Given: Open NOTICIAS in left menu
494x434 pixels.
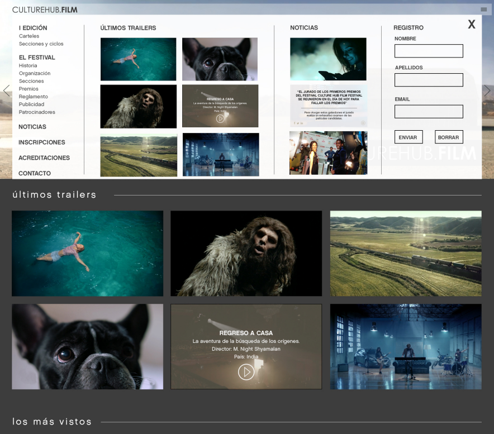Looking at the screenshot, I should tap(32, 127).
